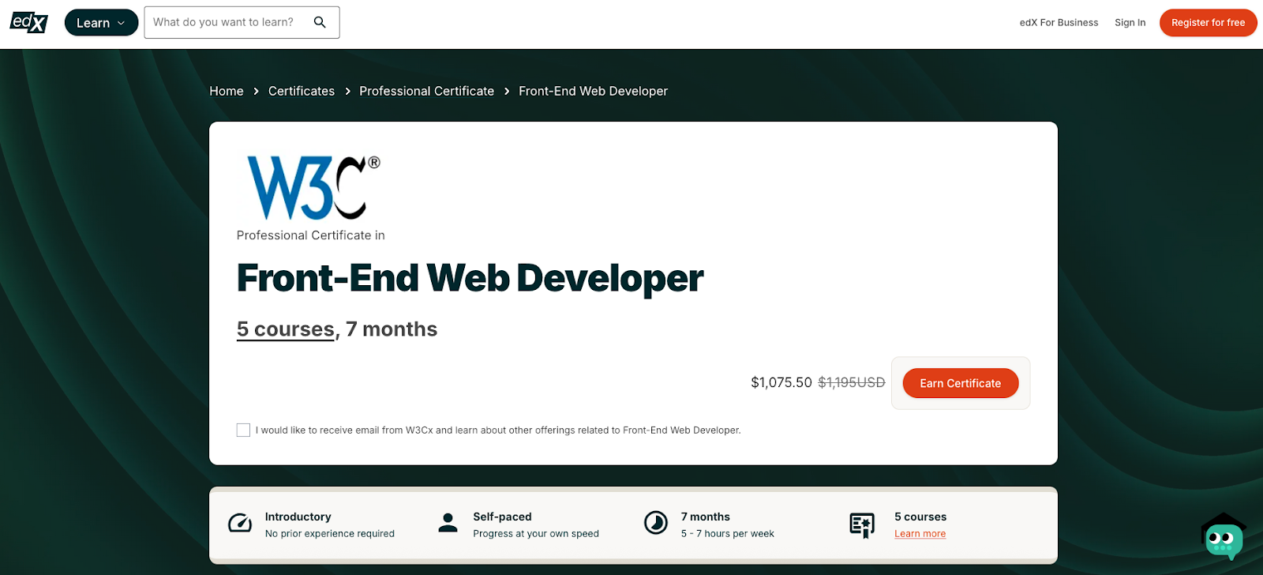Click the discounted price $1,075.50
This screenshot has width=1263, height=575.
click(781, 382)
